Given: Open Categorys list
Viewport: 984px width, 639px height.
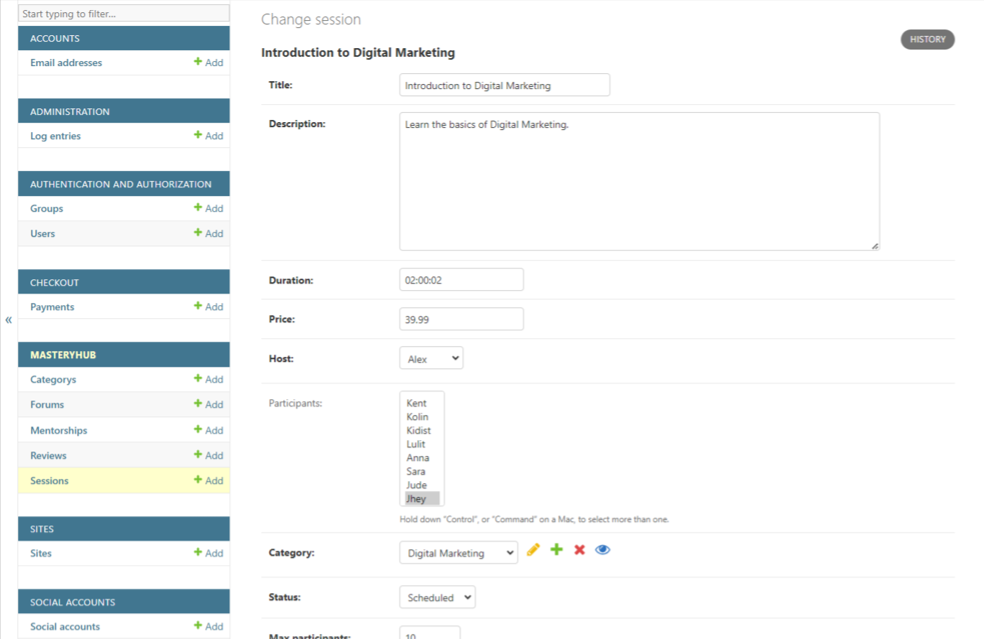Looking at the screenshot, I should click(x=53, y=379).
